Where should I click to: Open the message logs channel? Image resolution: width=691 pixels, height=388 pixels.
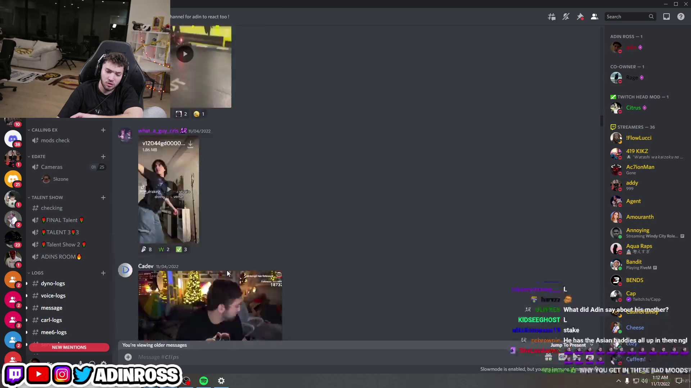point(69,308)
